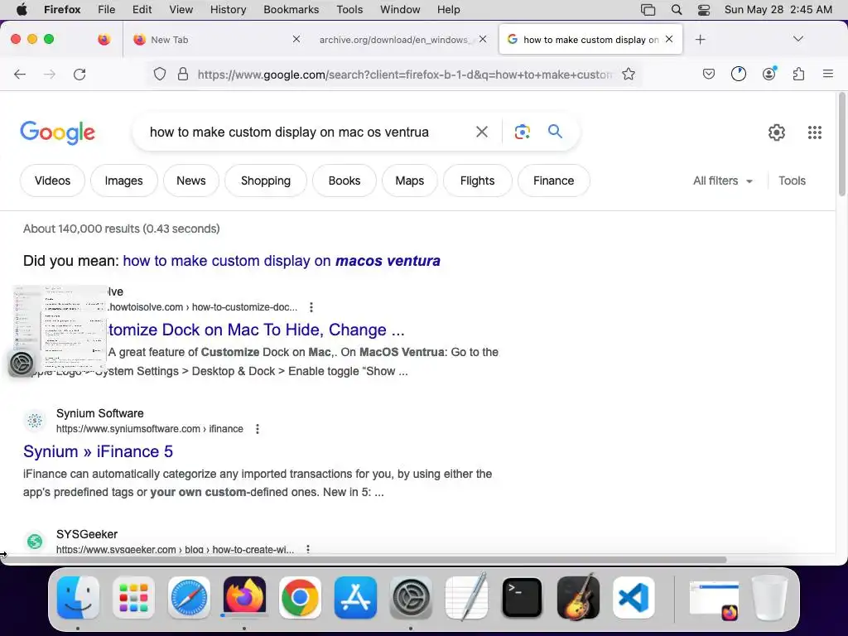The image size is (848, 636).
Task: Filter results by Books
Action: pos(344,181)
